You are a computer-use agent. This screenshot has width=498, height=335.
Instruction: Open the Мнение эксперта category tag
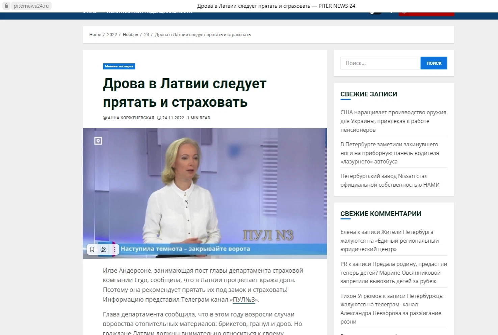pyautogui.click(x=119, y=66)
